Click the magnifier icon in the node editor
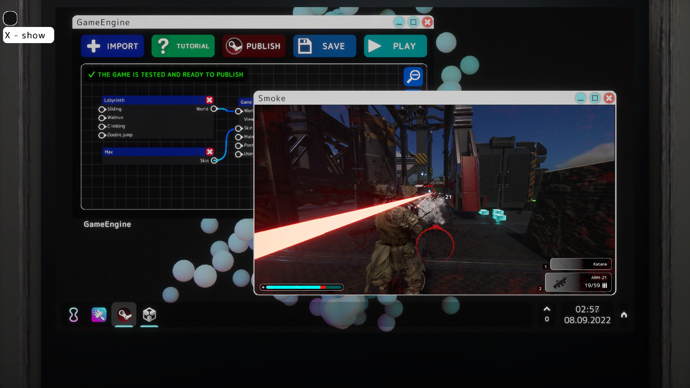The width and height of the screenshot is (690, 388). point(413,77)
